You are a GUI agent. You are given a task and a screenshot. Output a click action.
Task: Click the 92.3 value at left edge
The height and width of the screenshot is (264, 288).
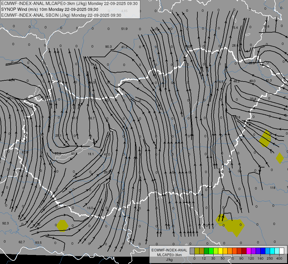click(x=5, y=223)
